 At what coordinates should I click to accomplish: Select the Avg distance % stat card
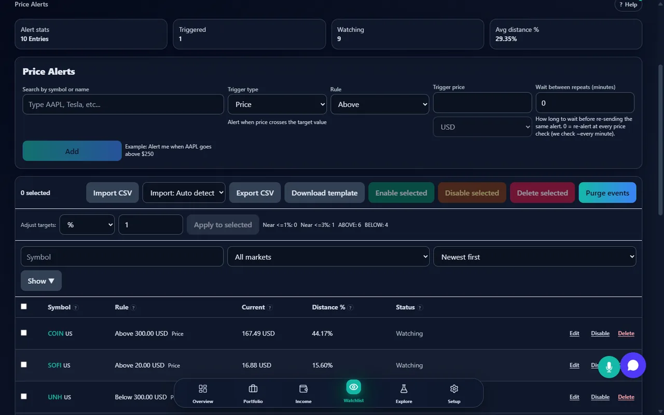[x=566, y=34]
